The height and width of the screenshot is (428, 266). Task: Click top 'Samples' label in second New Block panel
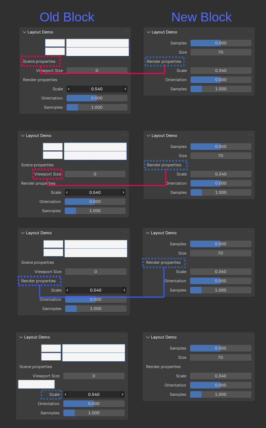point(178,147)
